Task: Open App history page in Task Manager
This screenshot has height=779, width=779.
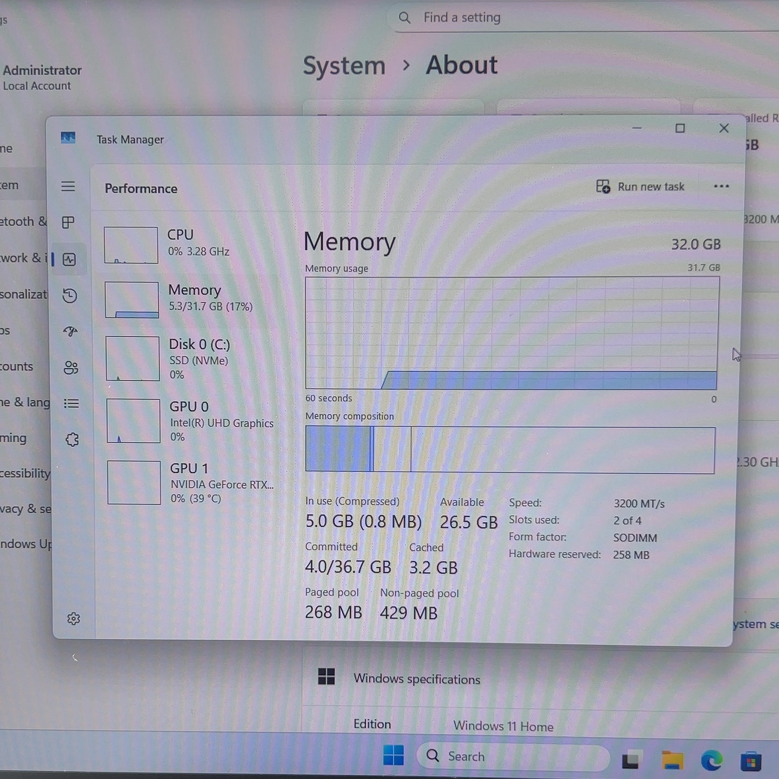Action: tap(70, 295)
